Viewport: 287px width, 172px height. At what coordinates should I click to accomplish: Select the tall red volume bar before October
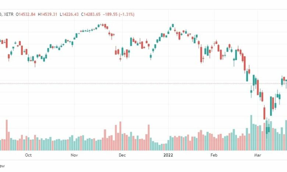(x=7, y=135)
